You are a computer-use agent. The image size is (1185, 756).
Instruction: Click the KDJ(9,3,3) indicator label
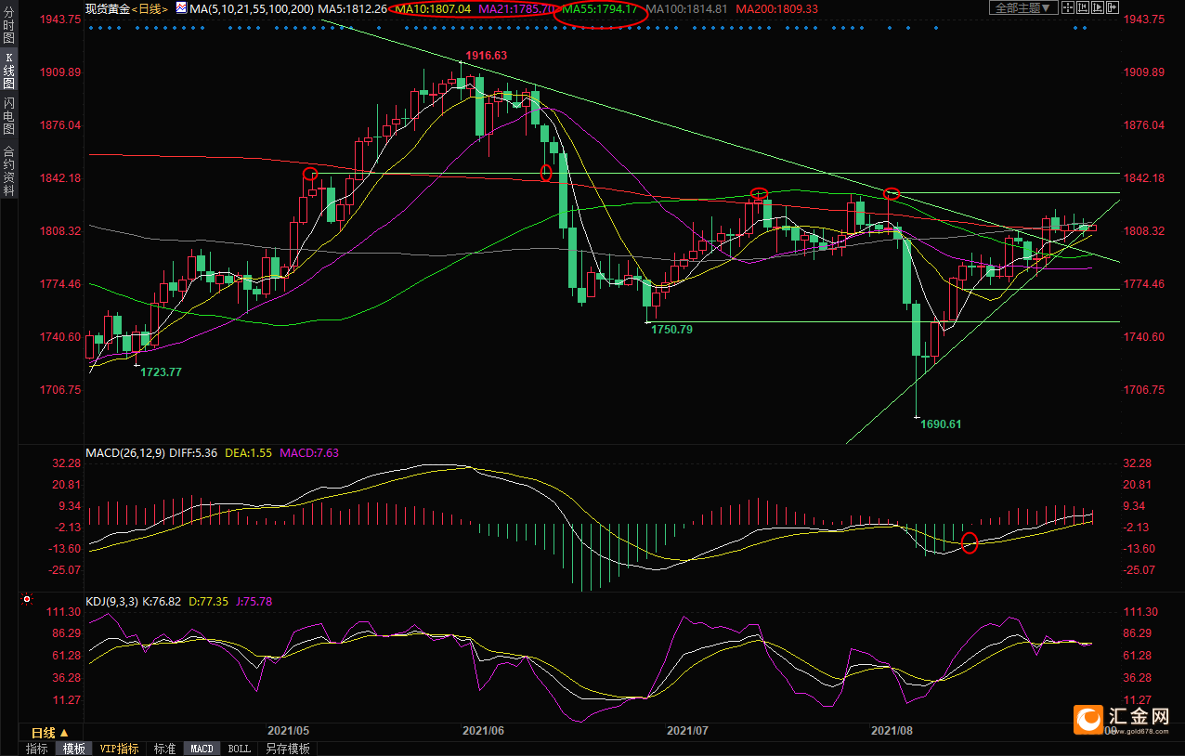click(x=111, y=602)
